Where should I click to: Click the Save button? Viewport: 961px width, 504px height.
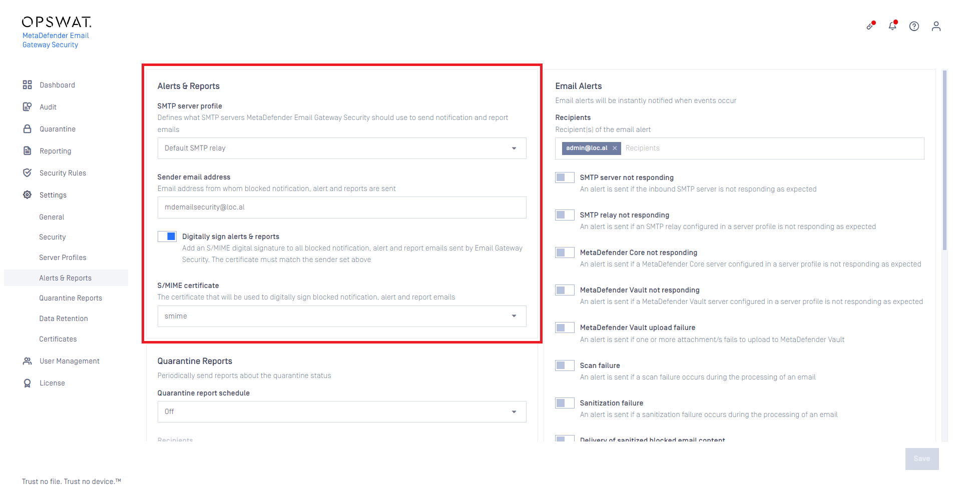(x=922, y=459)
